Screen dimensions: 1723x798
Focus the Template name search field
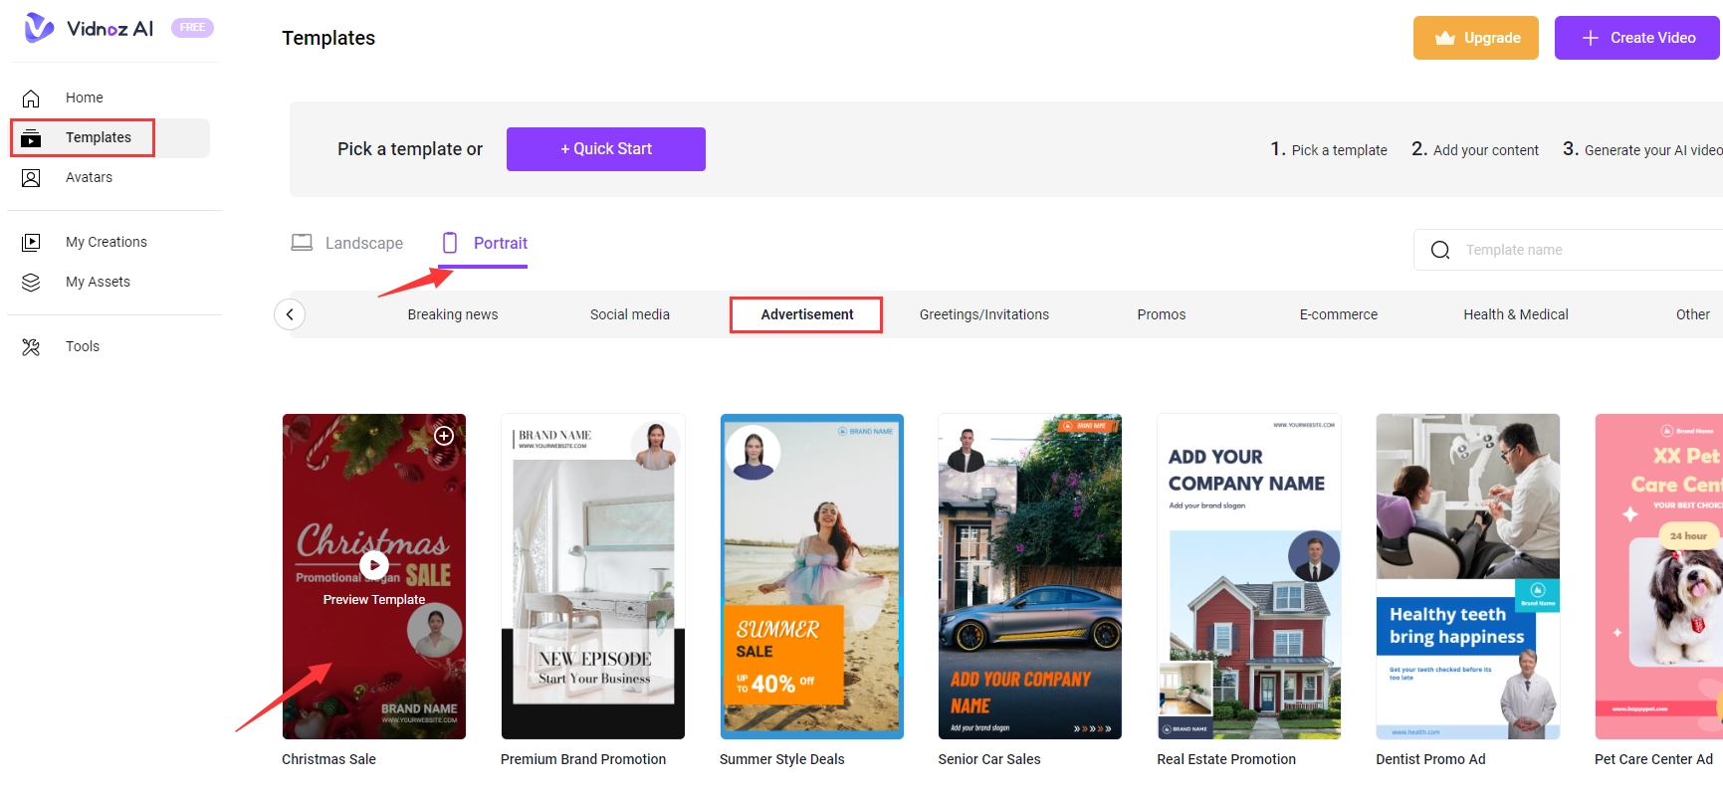1583,250
